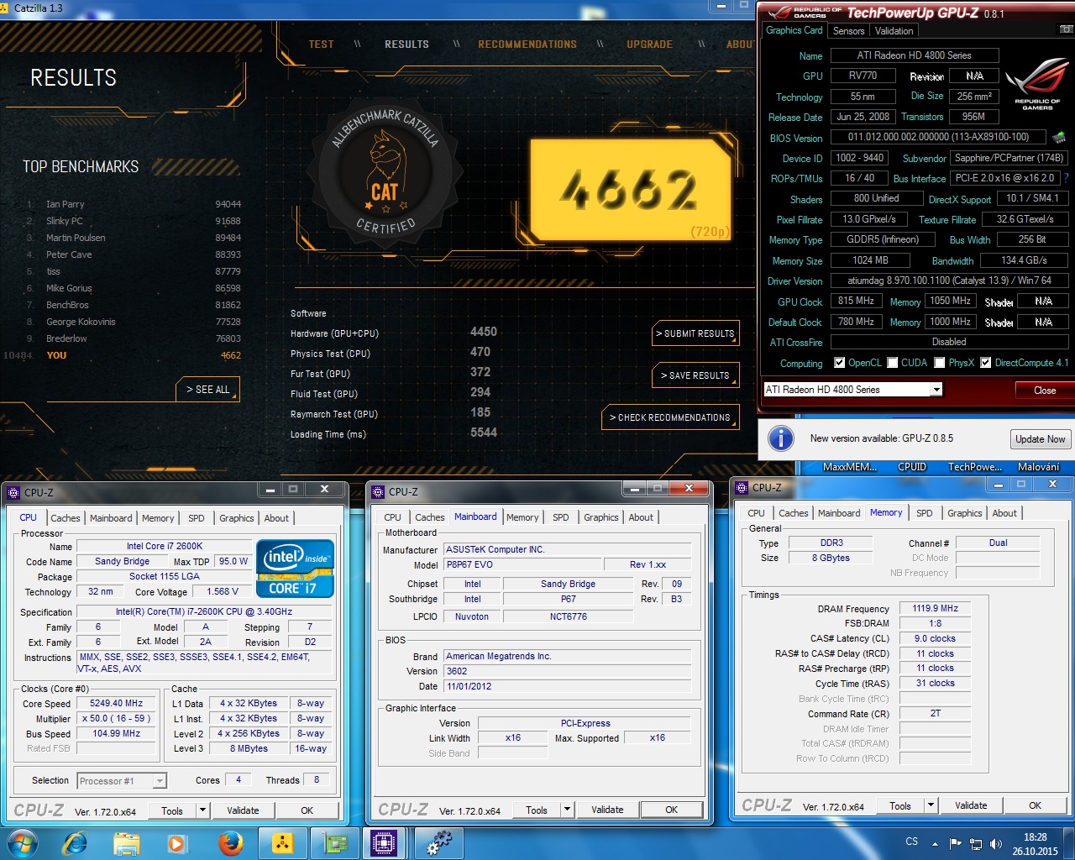The image size is (1075, 860).
Task: Click the GPU Clock value 815 MHz
Action: point(856,301)
